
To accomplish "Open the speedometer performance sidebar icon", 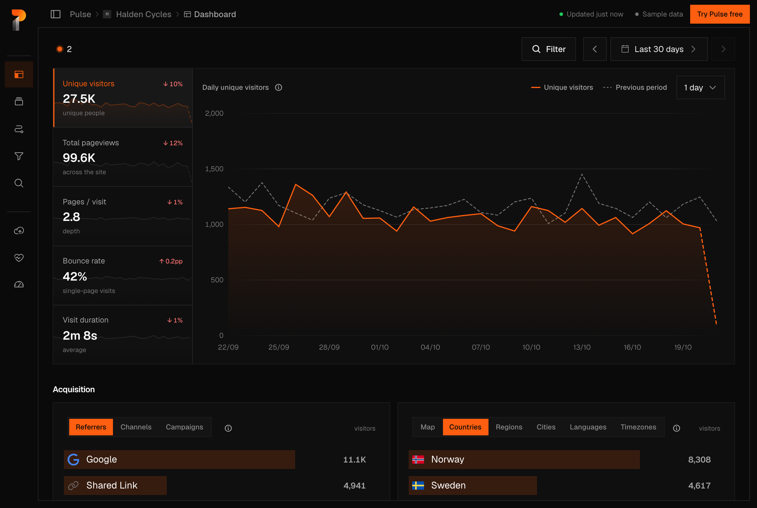I will [x=19, y=284].
